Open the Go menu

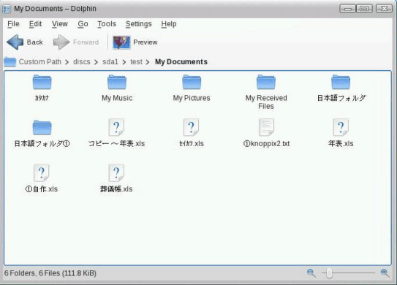pos(83,24)
